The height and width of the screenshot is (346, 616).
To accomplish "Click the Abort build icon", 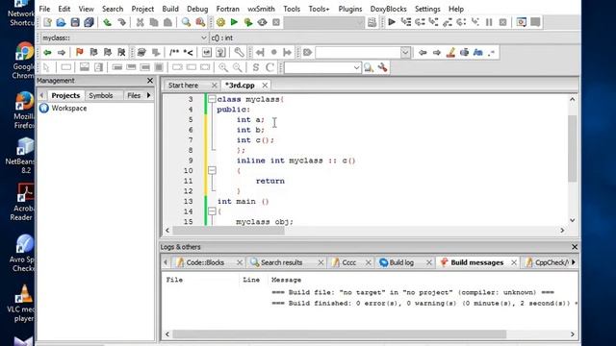I will tap(276, 22).
